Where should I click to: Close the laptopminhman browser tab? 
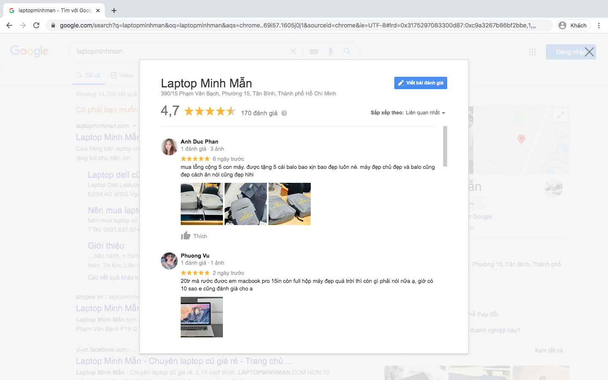coord(98,11)
